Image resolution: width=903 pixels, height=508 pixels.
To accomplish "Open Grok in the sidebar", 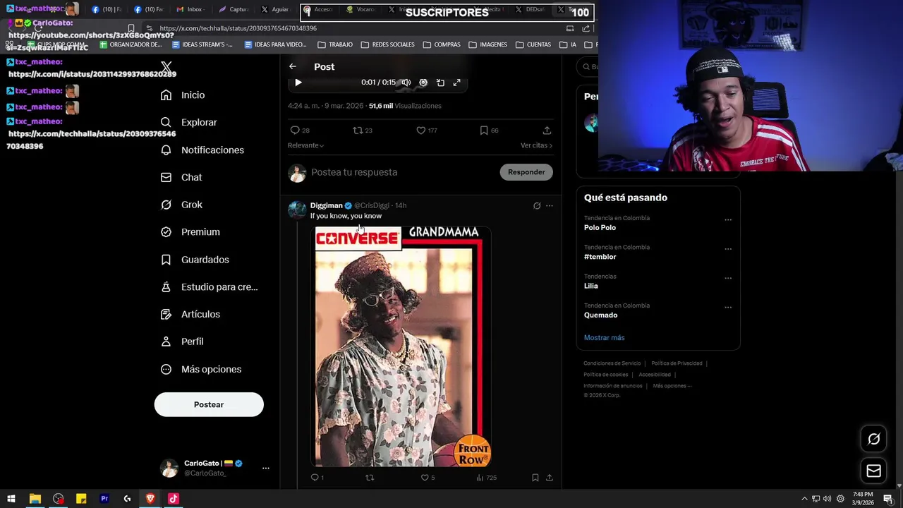I will pos(181,205).
